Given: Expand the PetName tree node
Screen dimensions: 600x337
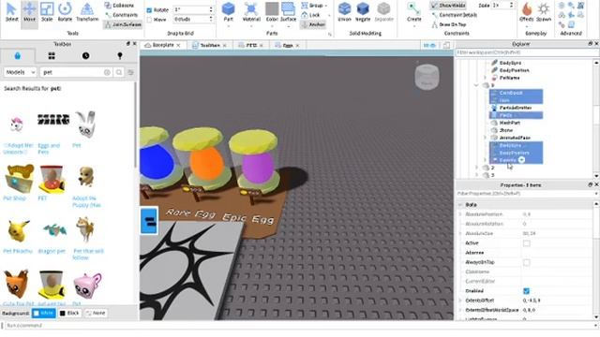Looking at the screenshot, I should tap(486, 78).
